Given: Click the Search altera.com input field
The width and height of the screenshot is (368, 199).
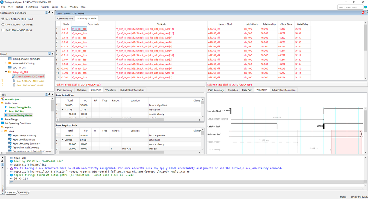Looking at the screenshot, I should (350, 7).
